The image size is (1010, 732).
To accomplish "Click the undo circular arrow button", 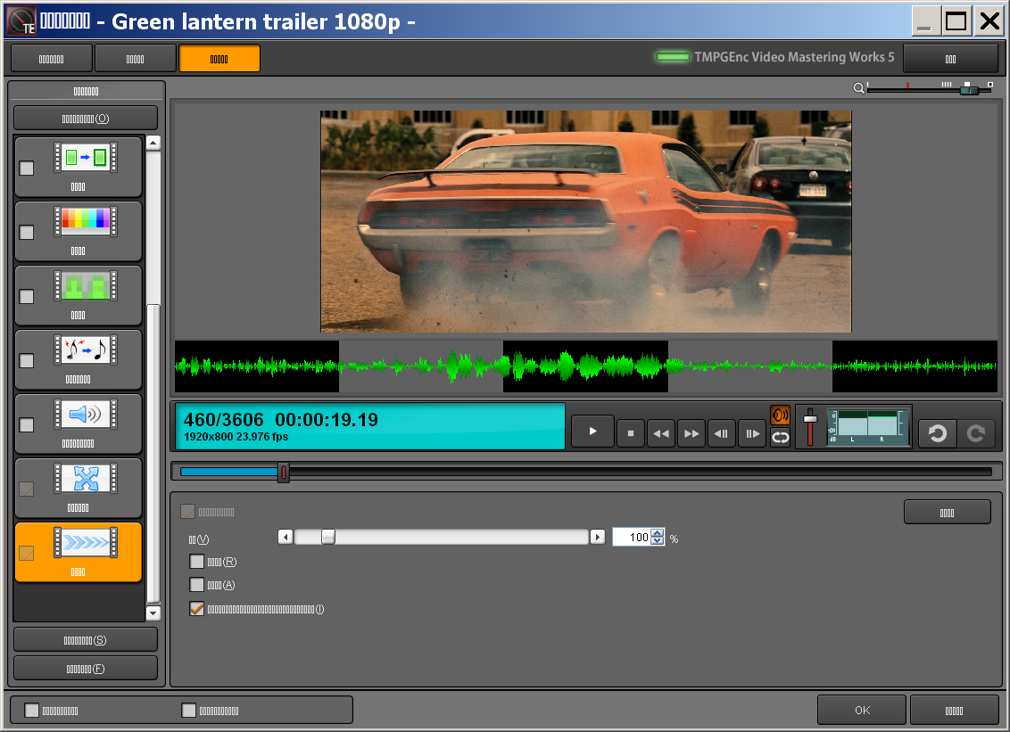I will point(937,433).
